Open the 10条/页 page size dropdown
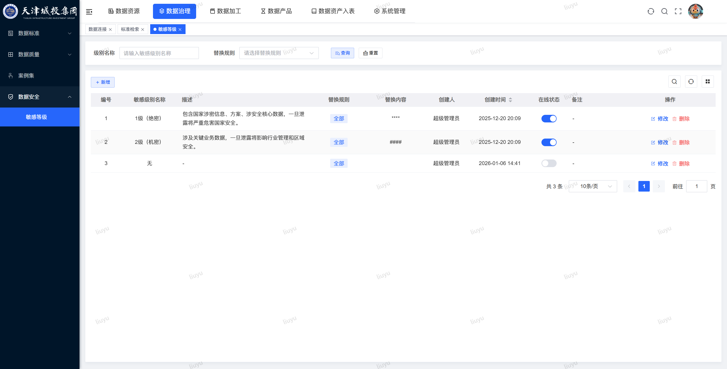Image resolution: width=727 pixels, height=369 pixels. [593, 186]
